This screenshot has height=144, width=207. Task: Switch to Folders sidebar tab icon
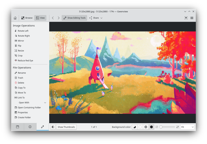coord(18,127)
